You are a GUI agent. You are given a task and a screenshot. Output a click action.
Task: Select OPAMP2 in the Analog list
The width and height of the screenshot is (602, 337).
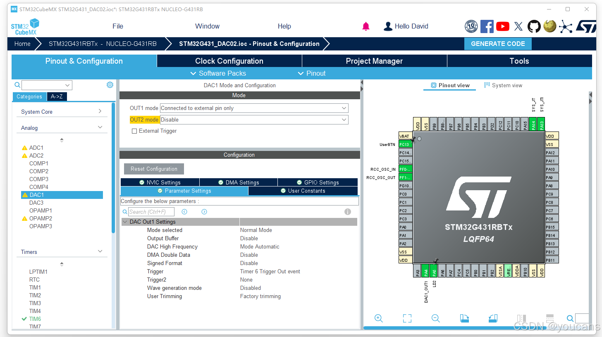click(x=41, y=218)
